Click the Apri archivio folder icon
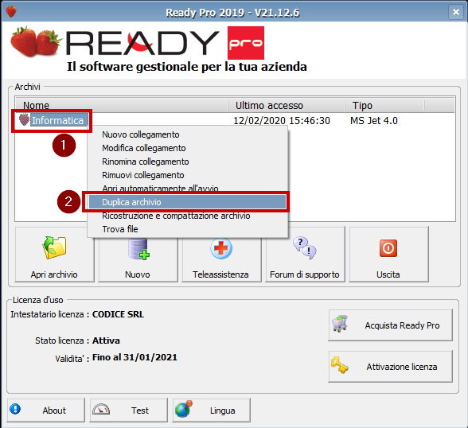468x428 pixels. click(x=54, y=247)
